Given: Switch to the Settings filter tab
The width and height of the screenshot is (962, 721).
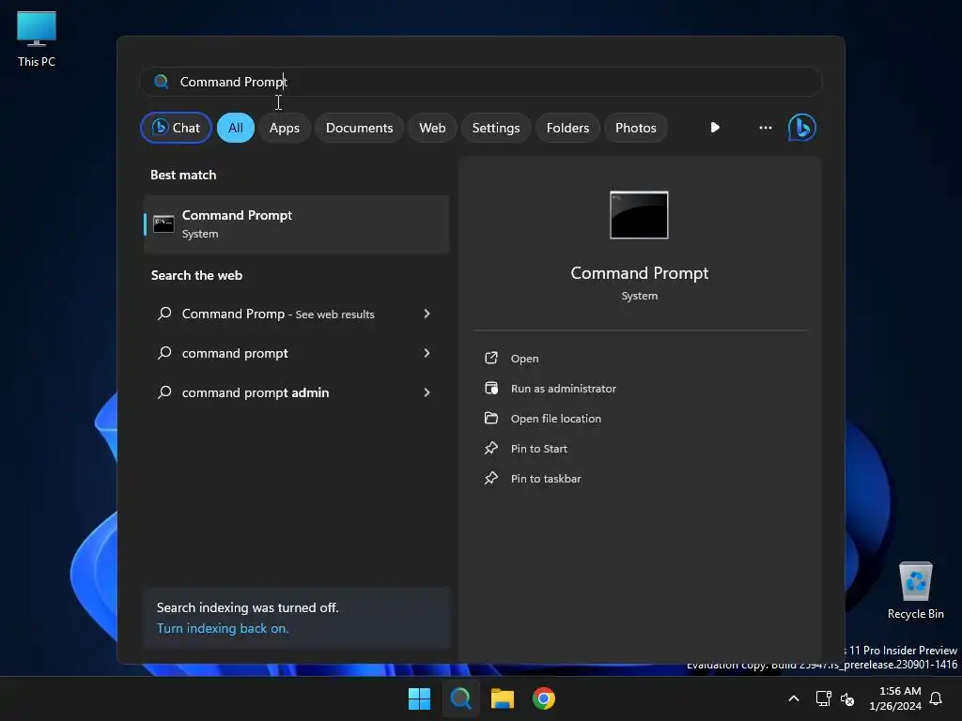Looking at the screenshot, I should click(496, 128).
